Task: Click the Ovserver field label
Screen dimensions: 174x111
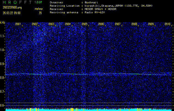Action: click(56, 2)
